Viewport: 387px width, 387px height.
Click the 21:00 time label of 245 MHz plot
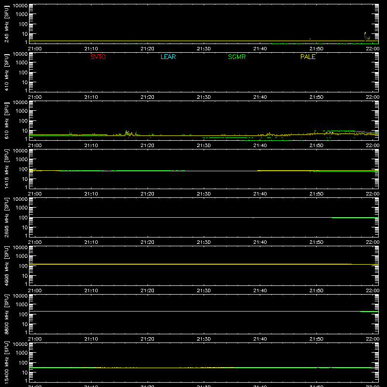[35, 49]
